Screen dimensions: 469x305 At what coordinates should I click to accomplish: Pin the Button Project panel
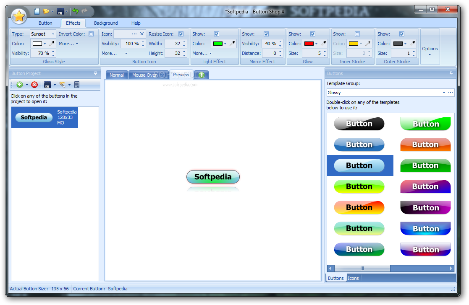point(95,73)
